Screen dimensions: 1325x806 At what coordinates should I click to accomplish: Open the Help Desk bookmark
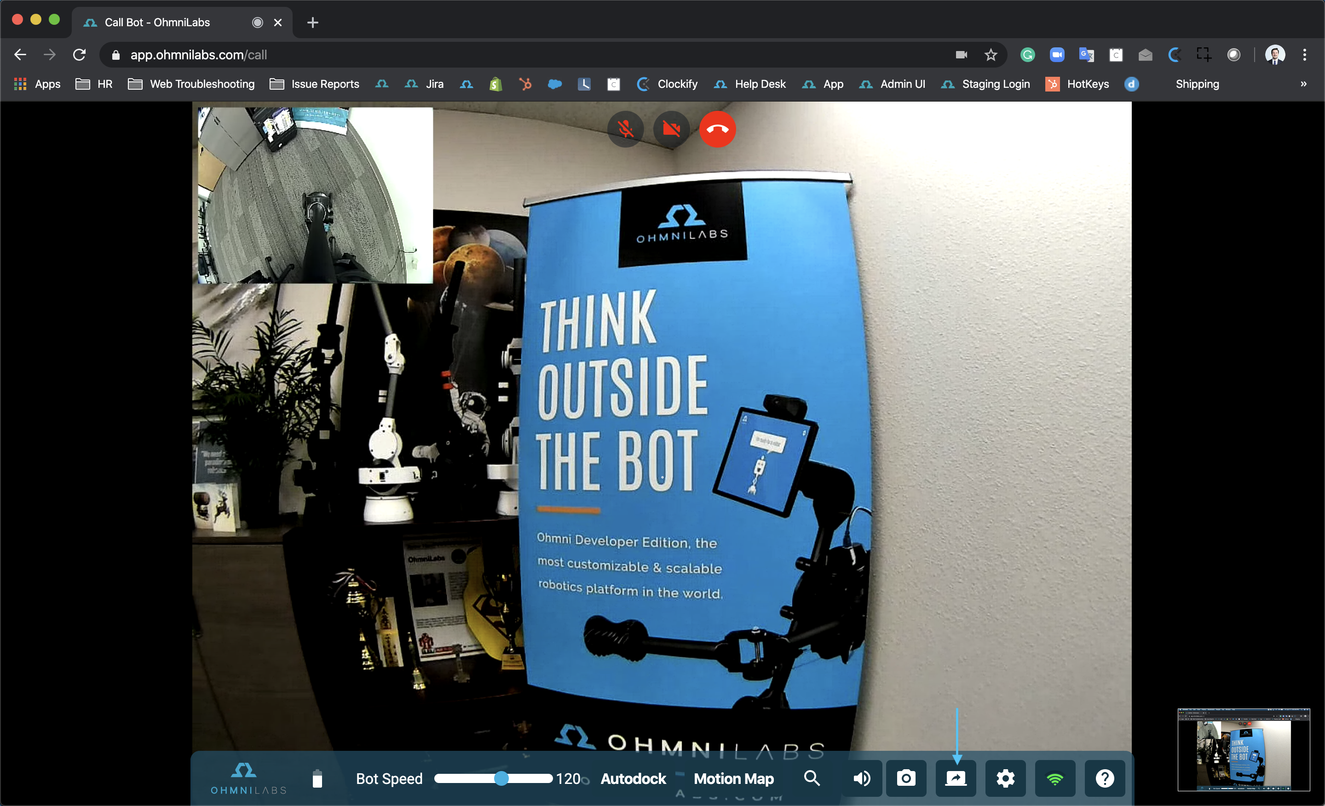(750, 84)
